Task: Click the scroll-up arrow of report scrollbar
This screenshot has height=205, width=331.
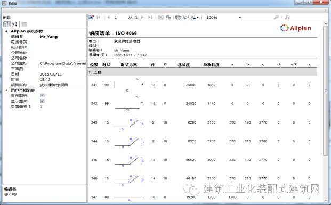Action: click(x=326, y=23)
